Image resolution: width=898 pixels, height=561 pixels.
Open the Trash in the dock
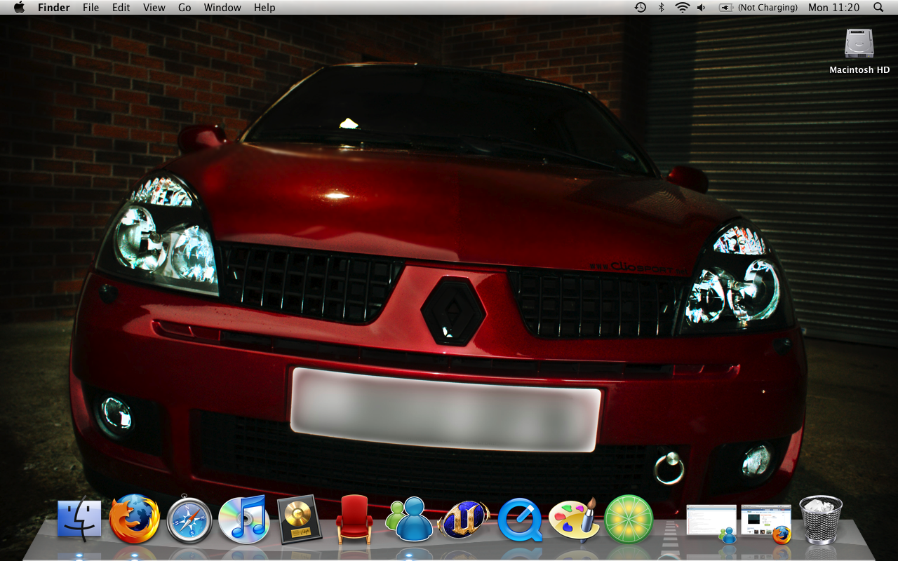click(x=821, y=520)
